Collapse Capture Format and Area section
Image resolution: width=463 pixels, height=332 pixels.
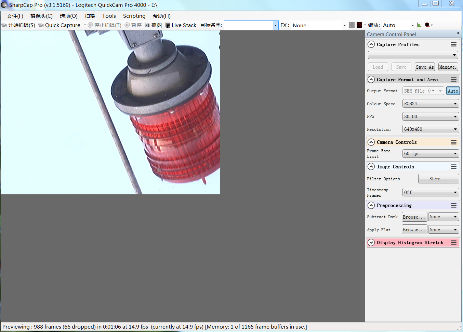coord(371,80)
